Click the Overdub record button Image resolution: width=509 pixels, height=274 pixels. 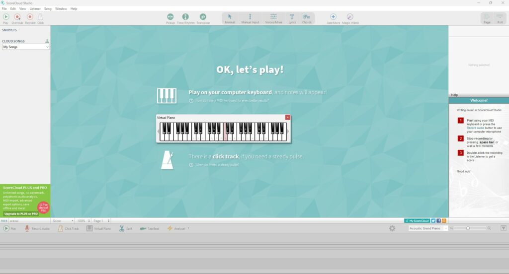(17, 17)
